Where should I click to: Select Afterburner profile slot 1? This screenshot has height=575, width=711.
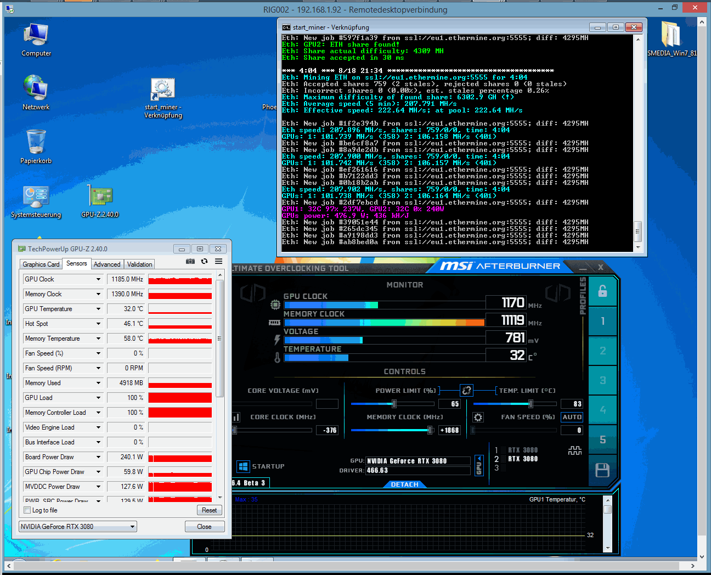click(x=602, y=321)
